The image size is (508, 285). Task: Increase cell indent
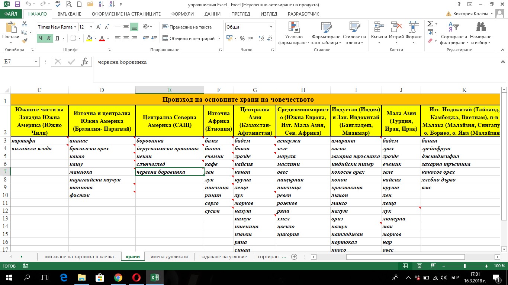(x=154, y=38)
